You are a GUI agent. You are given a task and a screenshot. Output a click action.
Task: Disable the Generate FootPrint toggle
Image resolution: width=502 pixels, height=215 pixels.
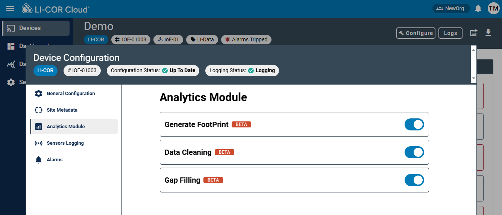pyautogui.click(x=414, y=124)
